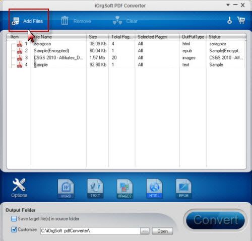This screenshot has height=241, width=252.
Task: Click the Add Files toolbar button
Action: pyautogui.click(x=28, y=21)
